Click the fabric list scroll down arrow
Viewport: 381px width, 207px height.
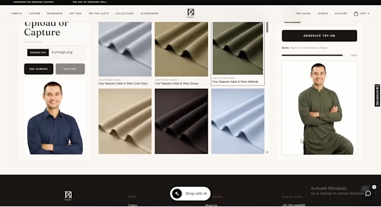point(267,152)
